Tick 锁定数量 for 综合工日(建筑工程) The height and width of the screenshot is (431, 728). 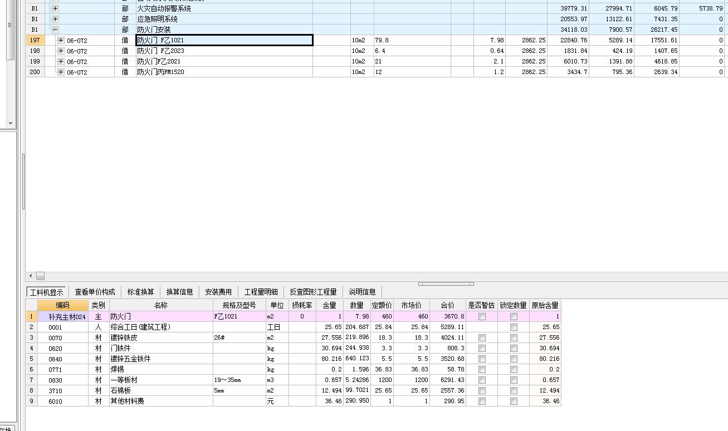point(514,327)
